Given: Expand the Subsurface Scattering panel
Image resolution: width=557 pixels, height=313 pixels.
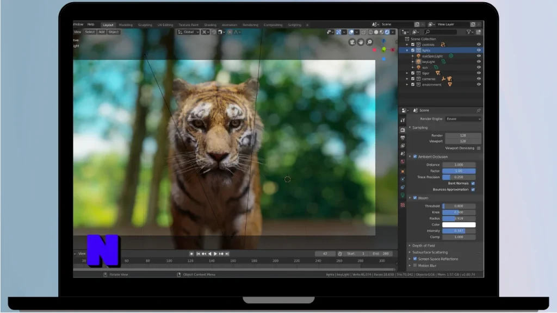Looking at the screenshot, I should point(430,252).
